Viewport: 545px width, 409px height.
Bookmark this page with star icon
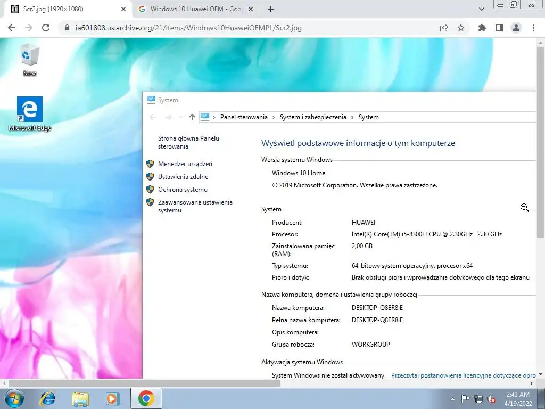pos(461,28)
